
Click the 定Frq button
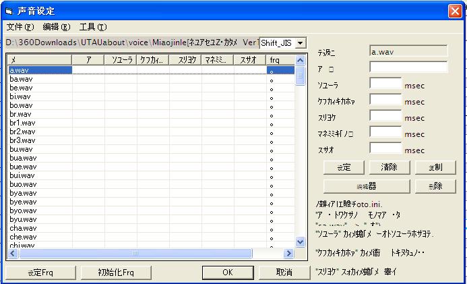[x=41, y=273]
